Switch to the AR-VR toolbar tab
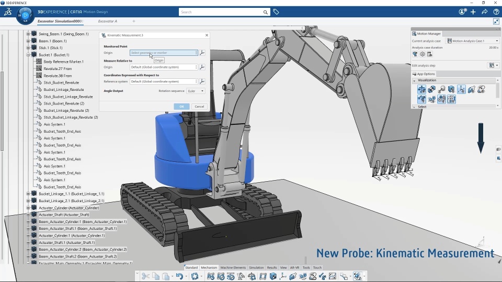The height and width of the screenshot is (282, 502). click(x=294, y=267)
